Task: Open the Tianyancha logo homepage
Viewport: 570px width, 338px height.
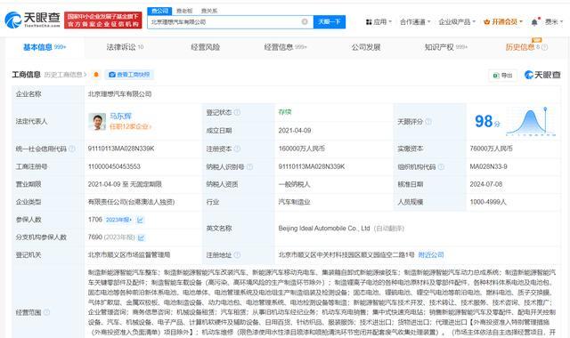Action: (32, 20)
